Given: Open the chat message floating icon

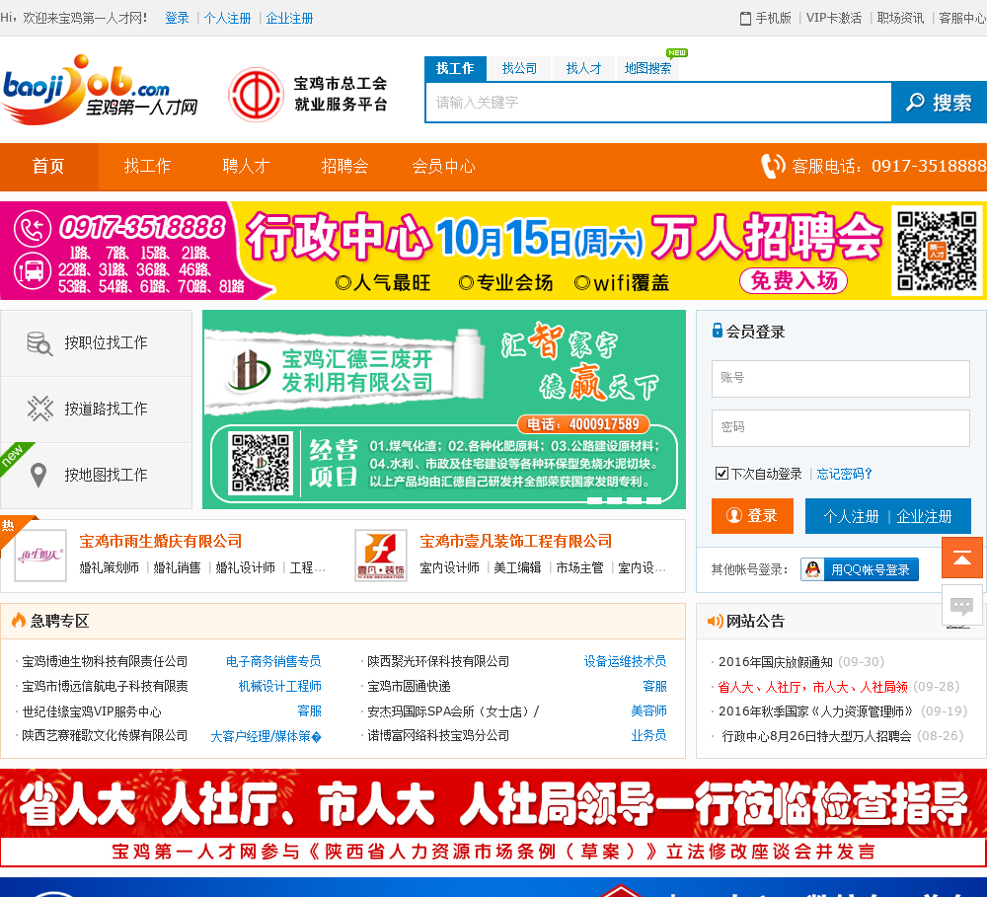Looking at the screenshot, I should [961, 606].
